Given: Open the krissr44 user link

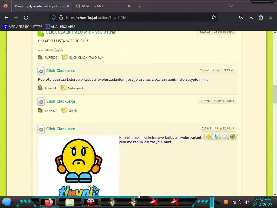Looking at the screenshot, I should tap(50, 88).
